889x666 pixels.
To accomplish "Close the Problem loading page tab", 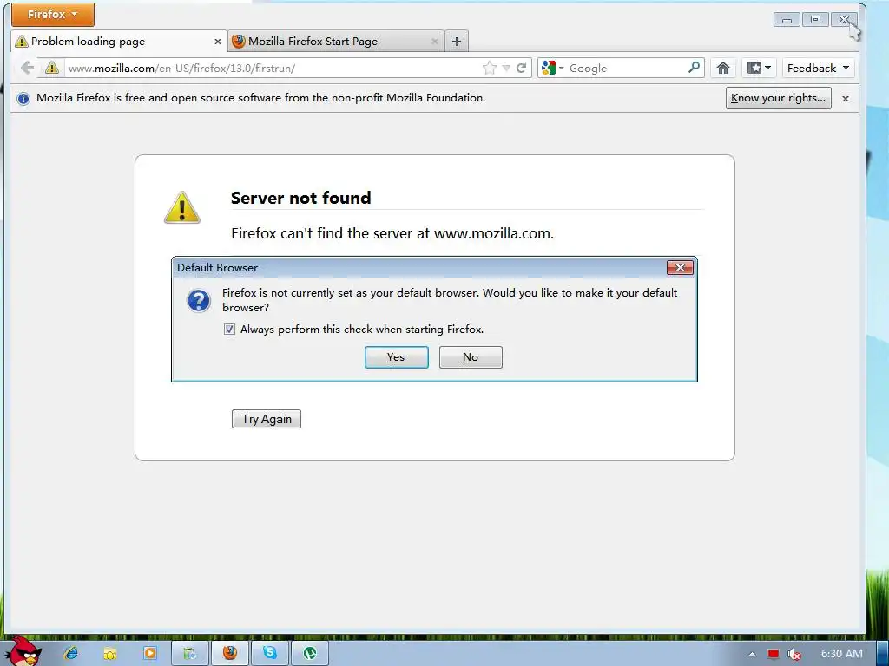I will [x=218, y=42].
